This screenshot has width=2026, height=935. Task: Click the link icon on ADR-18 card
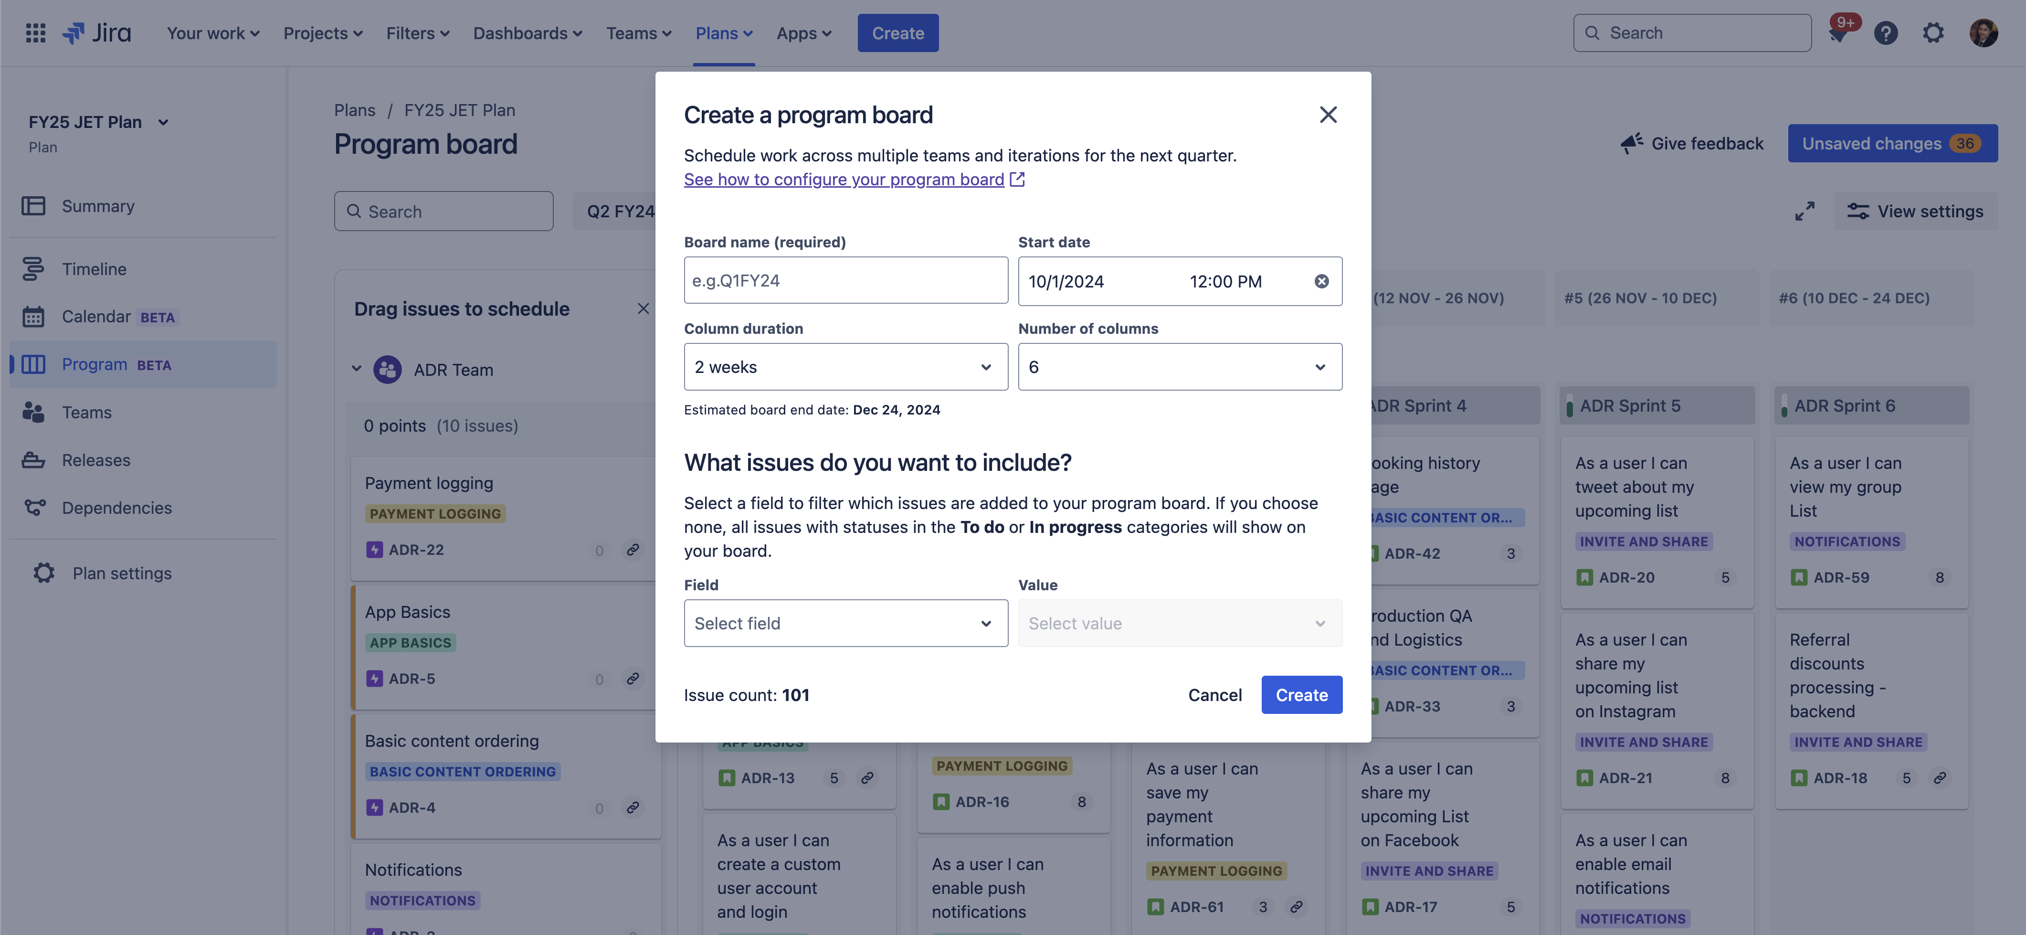coord(1940,777)
